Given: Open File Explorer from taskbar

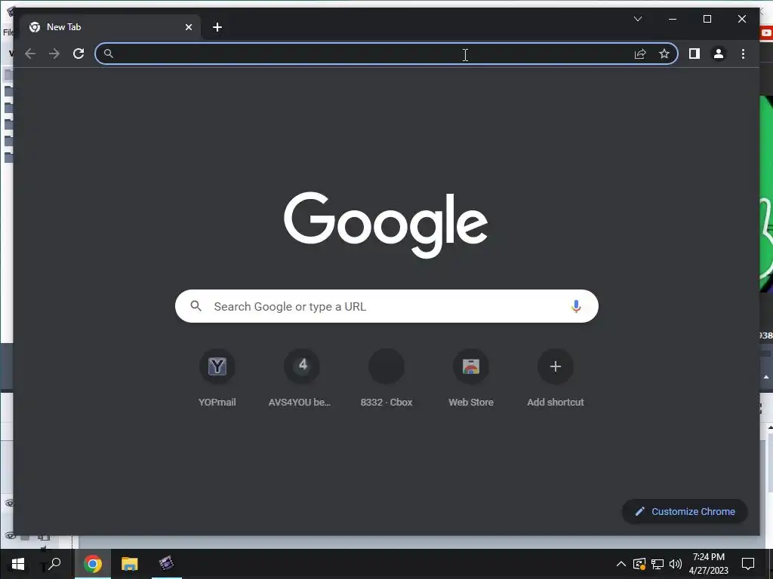Looking at the screenshot, I should point(130,564).
